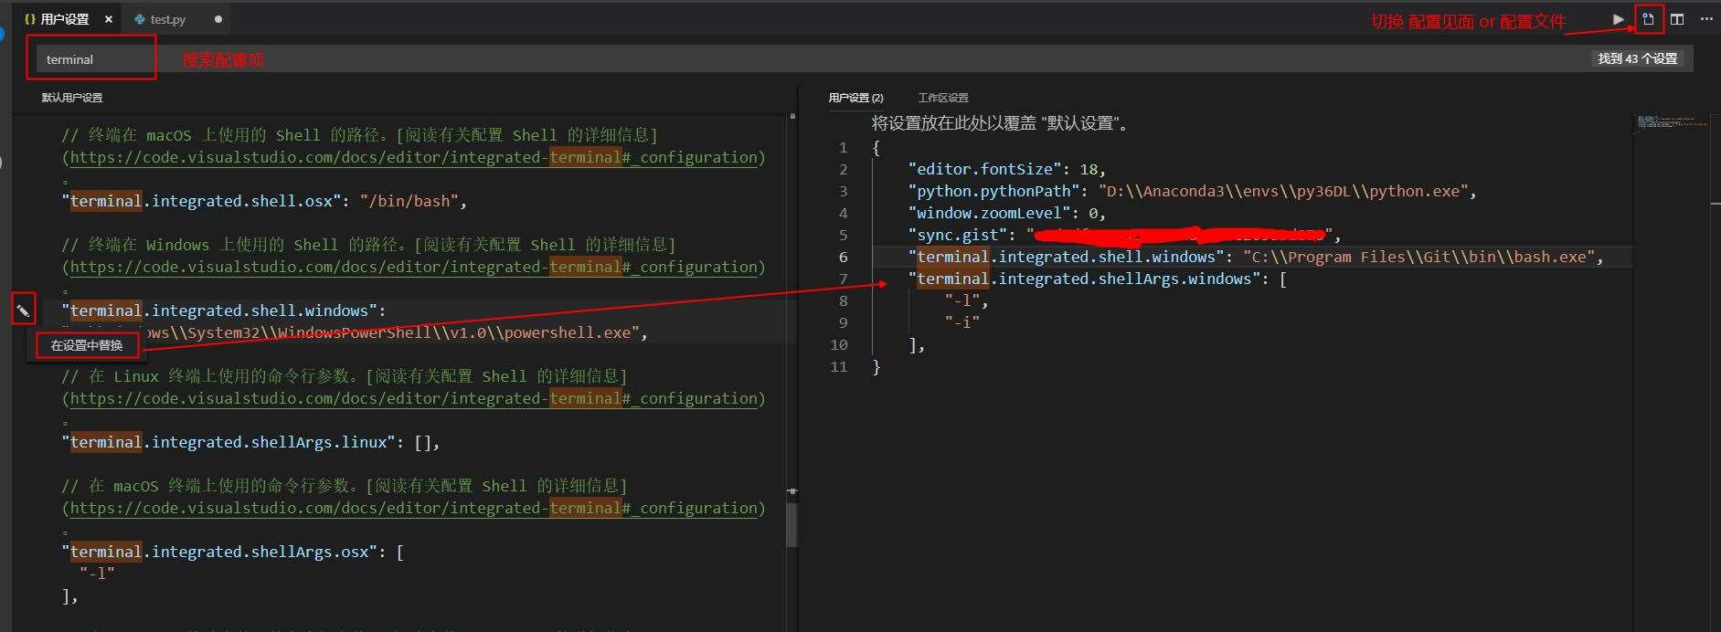Close the 用户设置 editor tab
The height and width of the screenshot is (632, 1721).
(108, 19)
